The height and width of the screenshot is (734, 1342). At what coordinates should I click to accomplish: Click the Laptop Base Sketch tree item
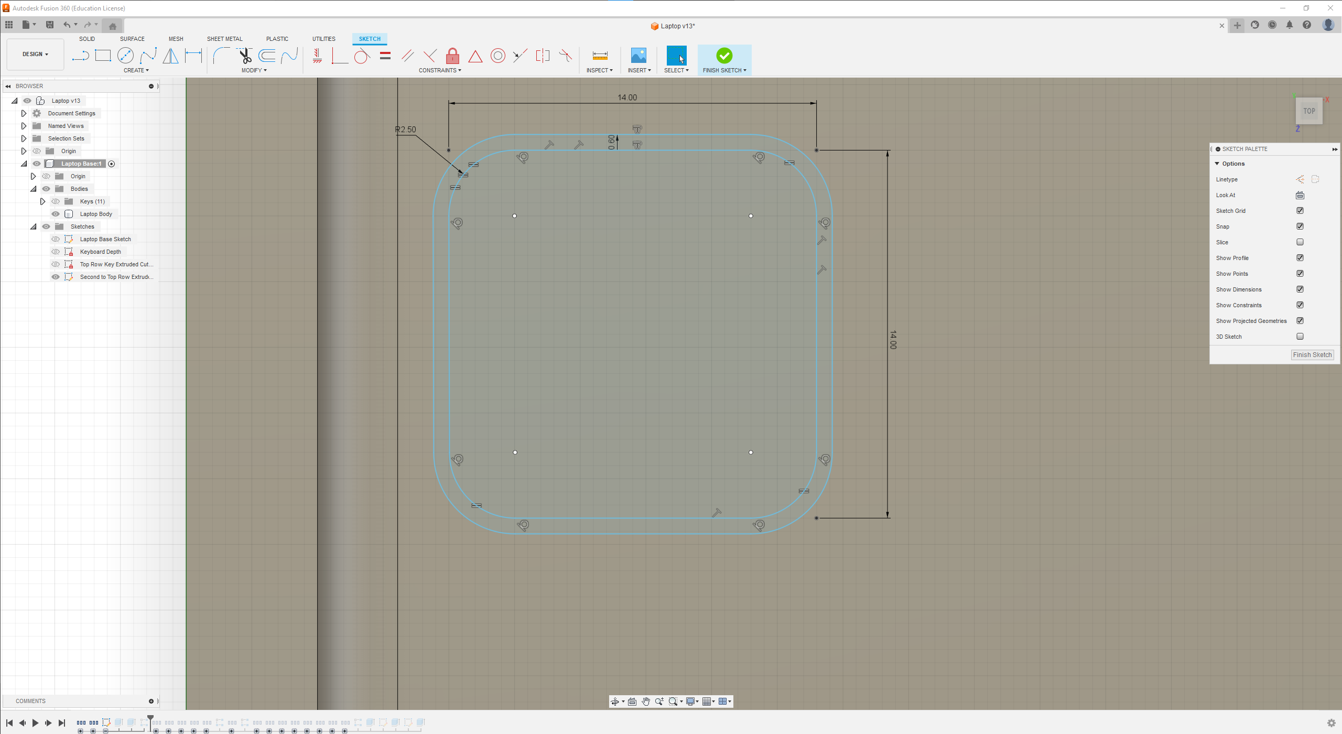(x=105, y=239)
